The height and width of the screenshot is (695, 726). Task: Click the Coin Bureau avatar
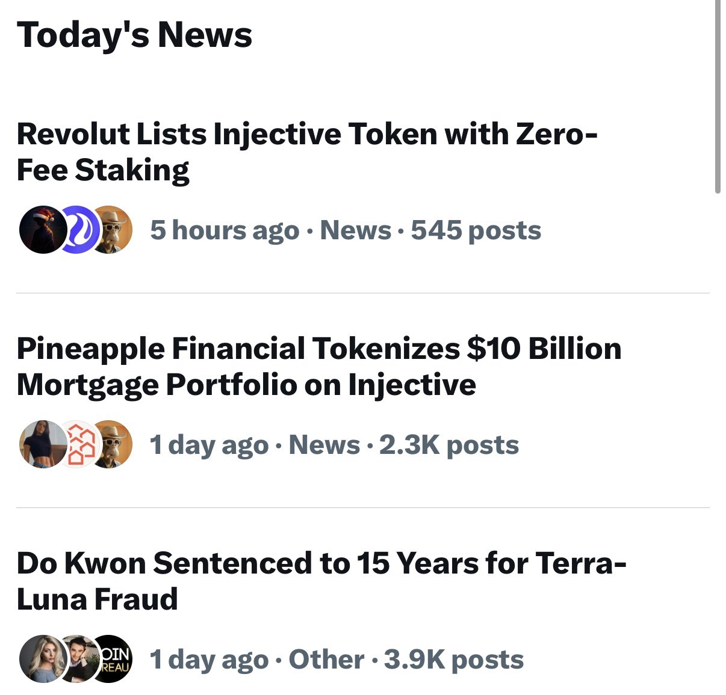(113, 659)
